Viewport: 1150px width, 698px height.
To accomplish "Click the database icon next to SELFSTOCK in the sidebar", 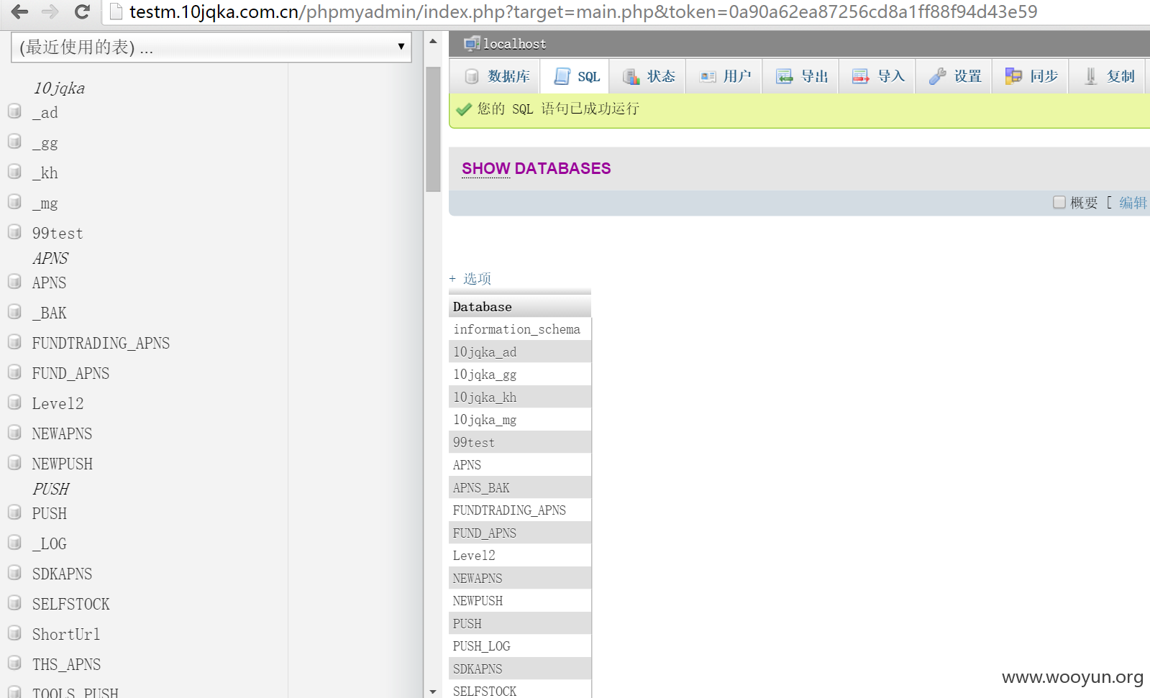I will pos(14,602).
